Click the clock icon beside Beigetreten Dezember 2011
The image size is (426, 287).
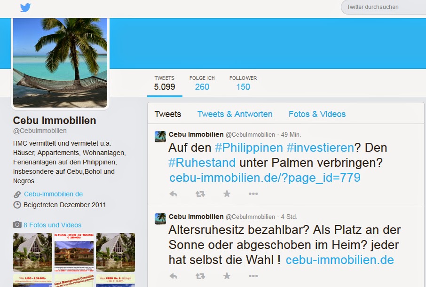[17, 205]
